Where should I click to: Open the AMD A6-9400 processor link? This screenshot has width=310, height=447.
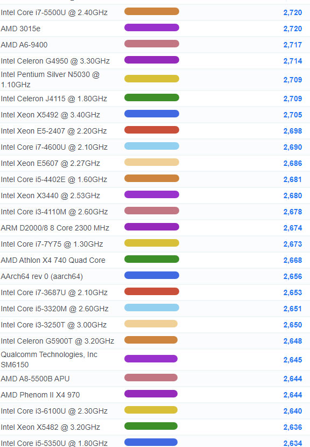point(24,45)
